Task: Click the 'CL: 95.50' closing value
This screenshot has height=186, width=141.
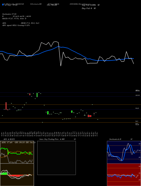Action: pos(52,5)
